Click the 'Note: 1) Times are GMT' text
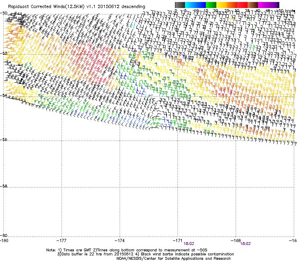Screen dimensions: 297x261 69,250
